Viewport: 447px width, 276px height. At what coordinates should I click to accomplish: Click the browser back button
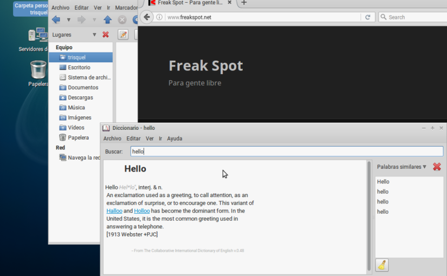[x=147, y=17]
